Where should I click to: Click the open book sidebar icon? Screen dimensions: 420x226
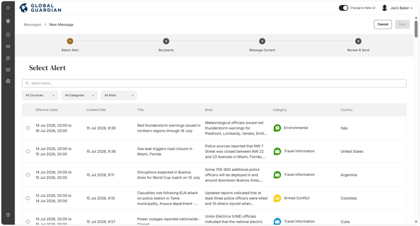point(8,70)
